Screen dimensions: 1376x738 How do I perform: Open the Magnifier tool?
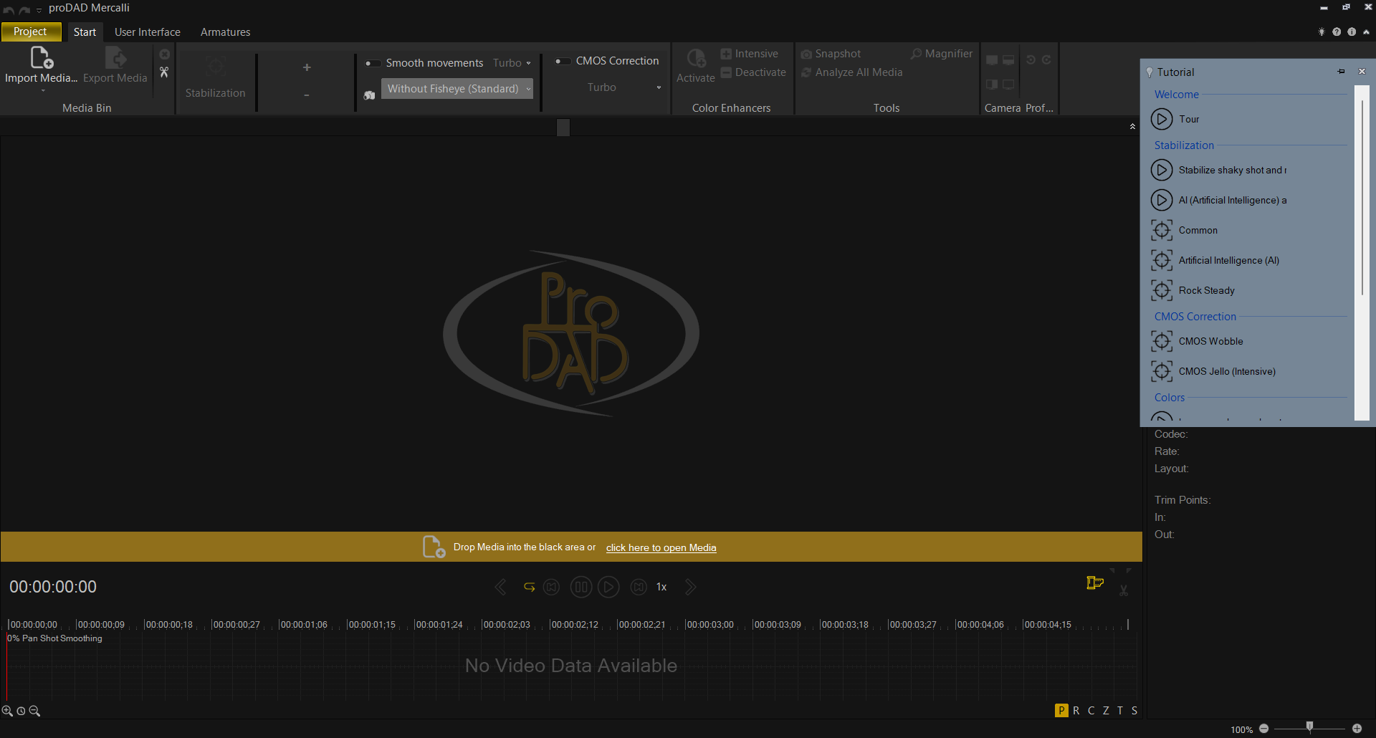[x=942, y=54]
